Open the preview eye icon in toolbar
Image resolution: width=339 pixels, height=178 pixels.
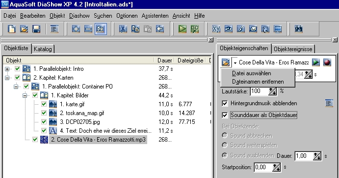(228, 29)
